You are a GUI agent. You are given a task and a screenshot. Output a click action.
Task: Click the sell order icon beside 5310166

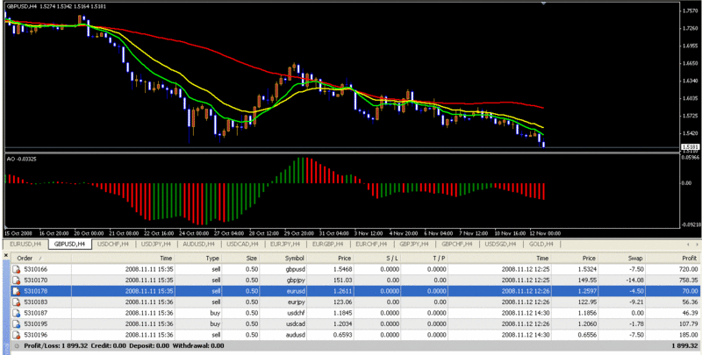[16, 269]
